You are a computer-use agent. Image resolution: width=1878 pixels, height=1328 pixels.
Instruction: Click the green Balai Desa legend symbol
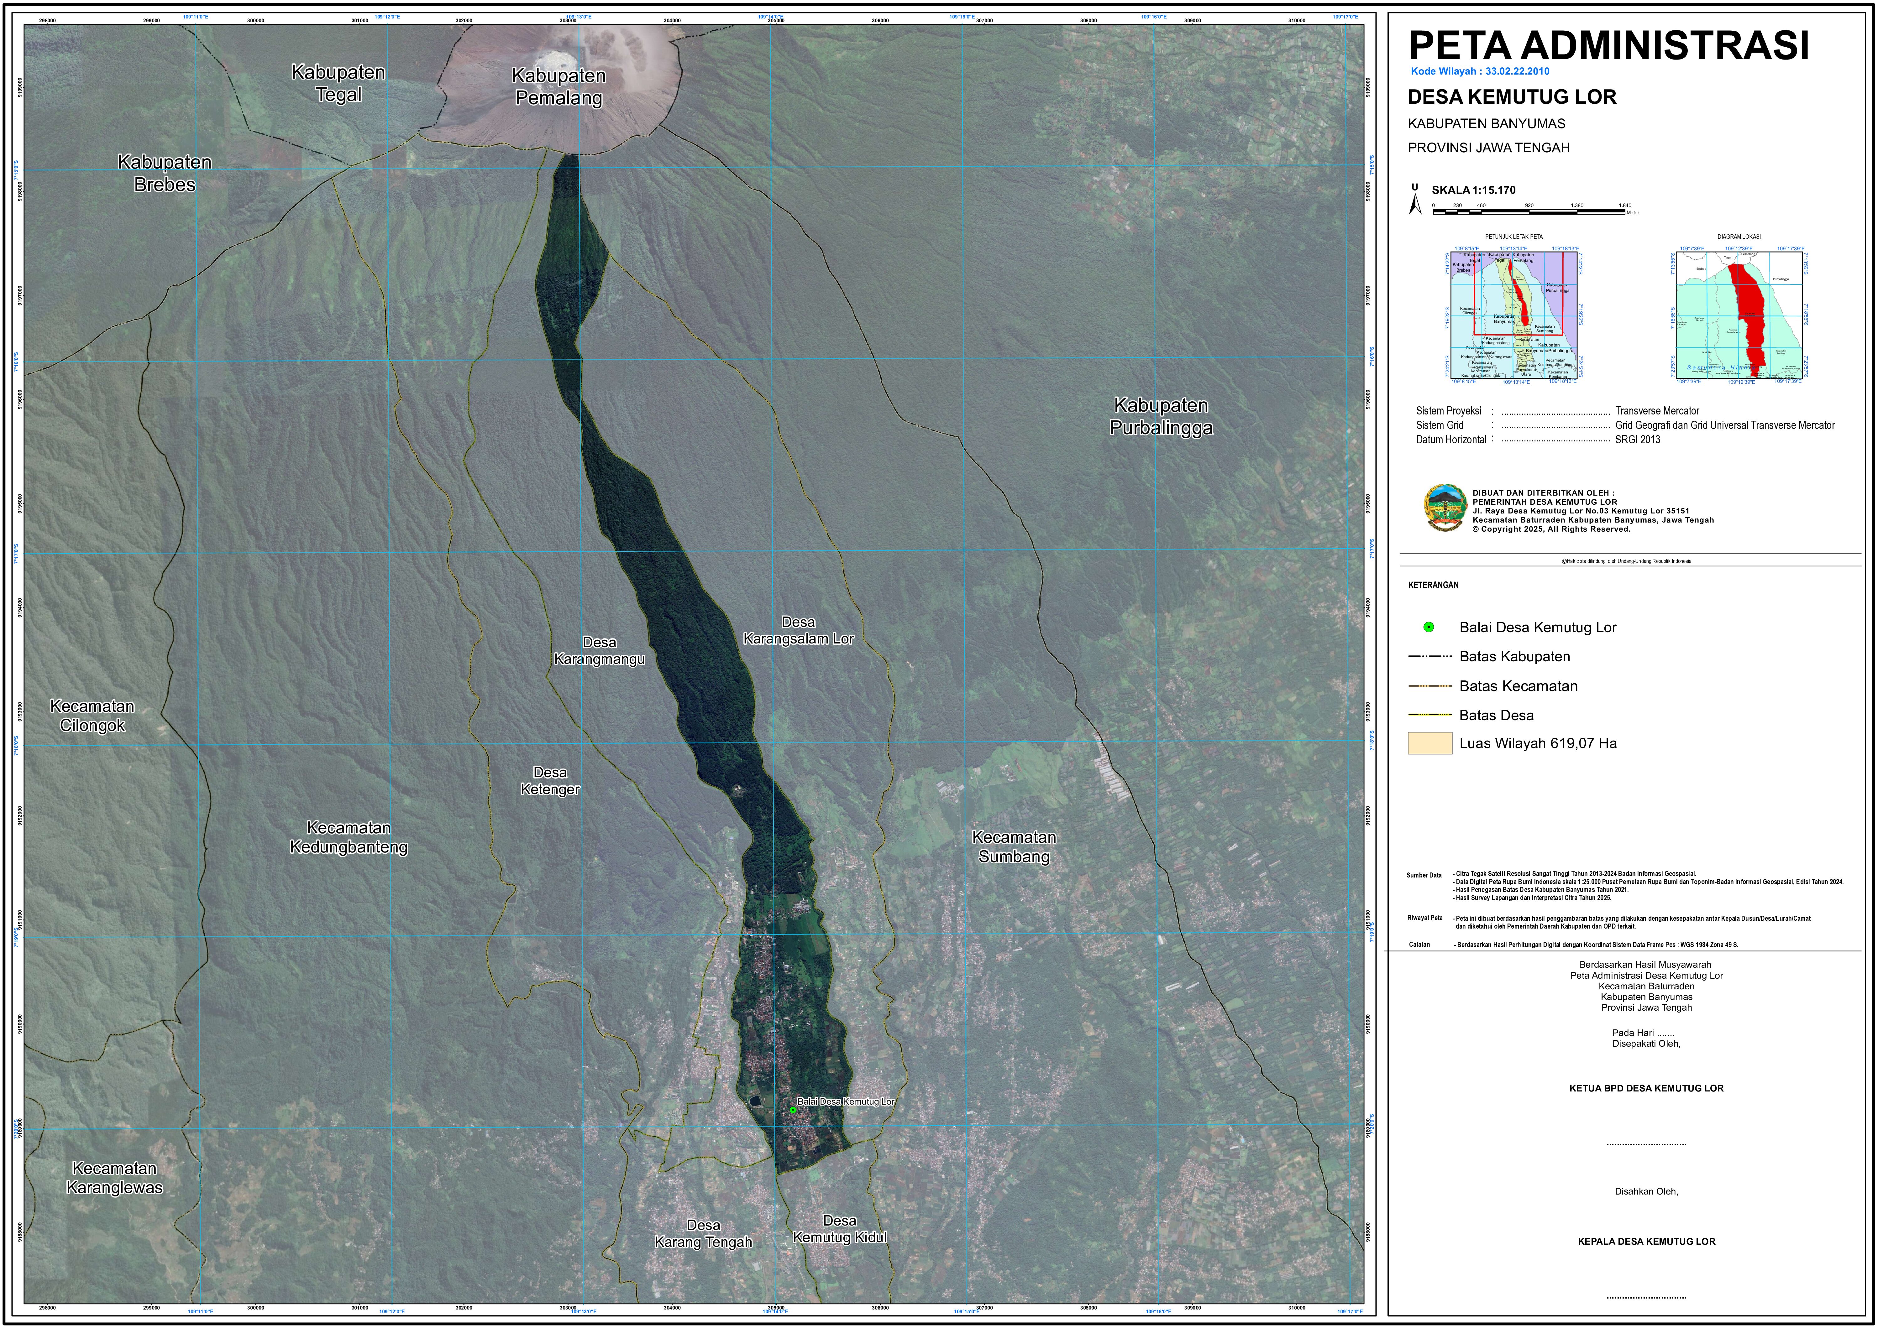pos(1428,627)
